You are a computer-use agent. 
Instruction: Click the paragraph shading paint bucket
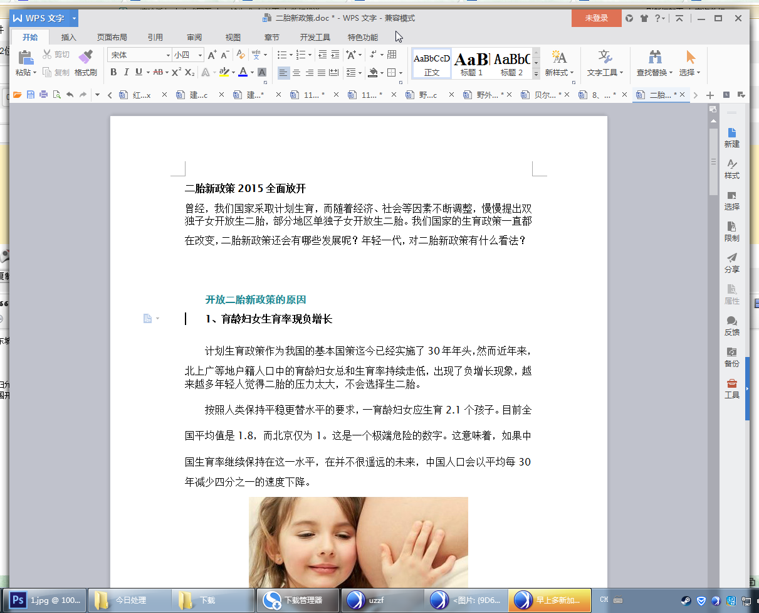[373, 73]
